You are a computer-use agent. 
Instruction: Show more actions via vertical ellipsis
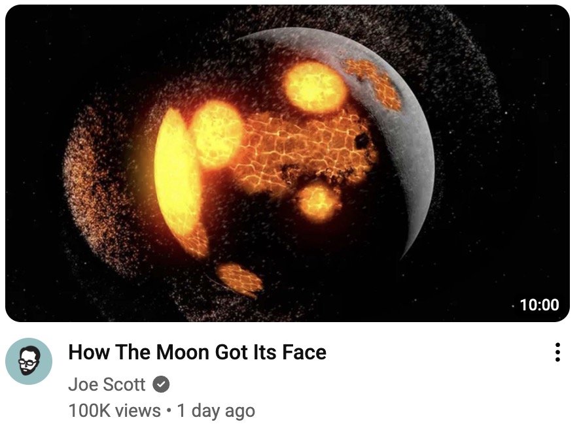point(557,352)
